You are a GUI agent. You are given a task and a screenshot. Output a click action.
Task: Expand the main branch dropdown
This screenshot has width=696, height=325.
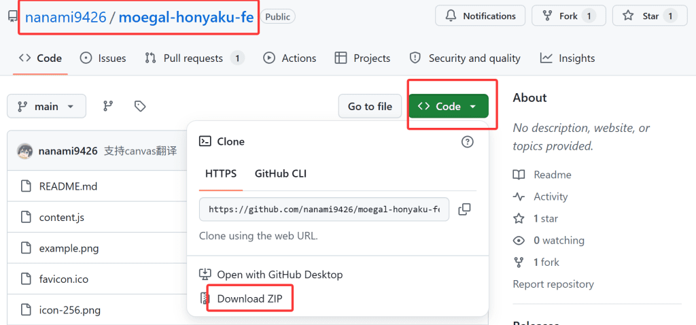point(46,106)
